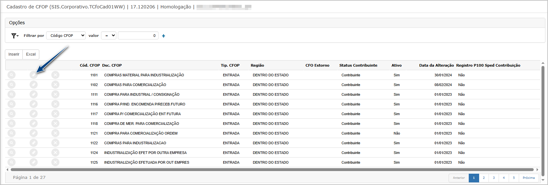Delete CFOP 1111 using its X icon
548x185 pixels.
tap(55, 94)
